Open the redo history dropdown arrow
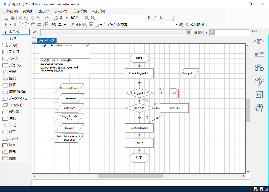The width and height of the screenshot is (269, 192). (51, 18)
